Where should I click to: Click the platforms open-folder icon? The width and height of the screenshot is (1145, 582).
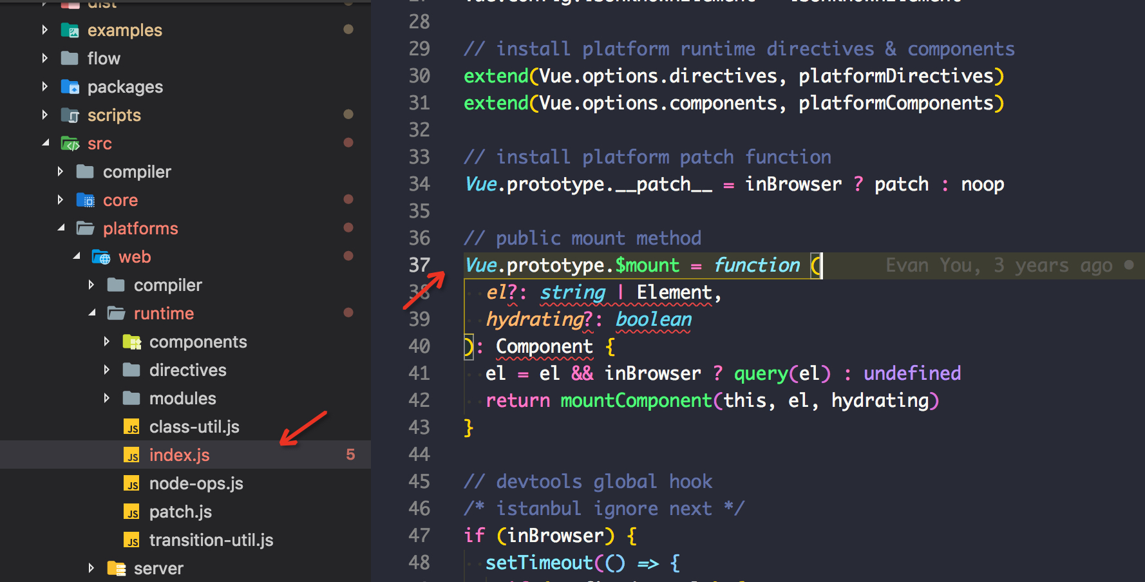click(85, 228)
